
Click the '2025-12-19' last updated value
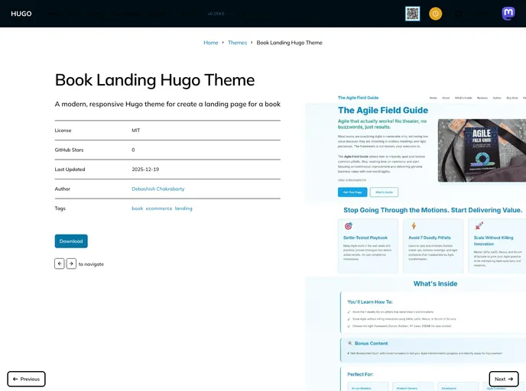[145, 170]
